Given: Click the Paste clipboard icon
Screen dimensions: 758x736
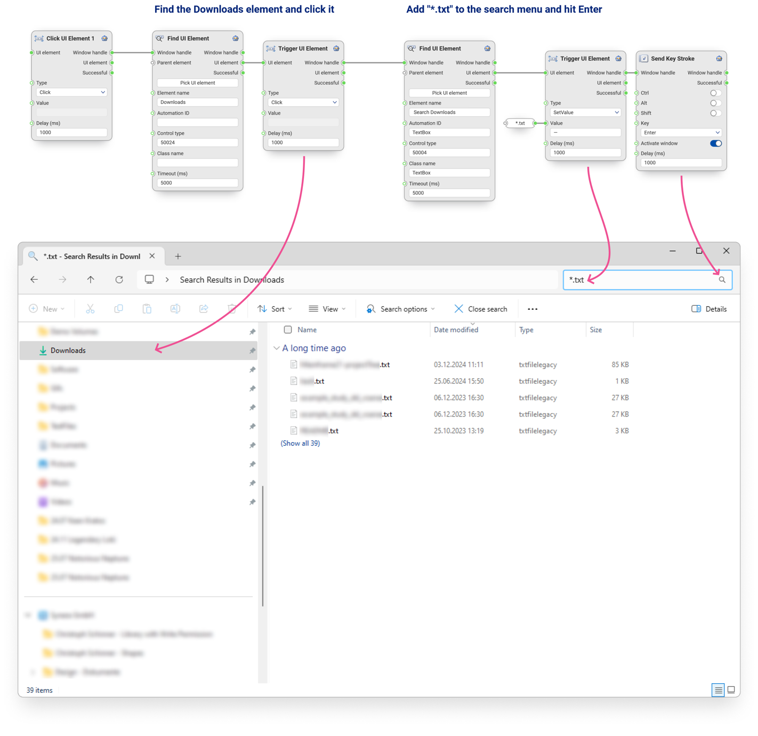Looking at the screenshot, I should point(147,309).
